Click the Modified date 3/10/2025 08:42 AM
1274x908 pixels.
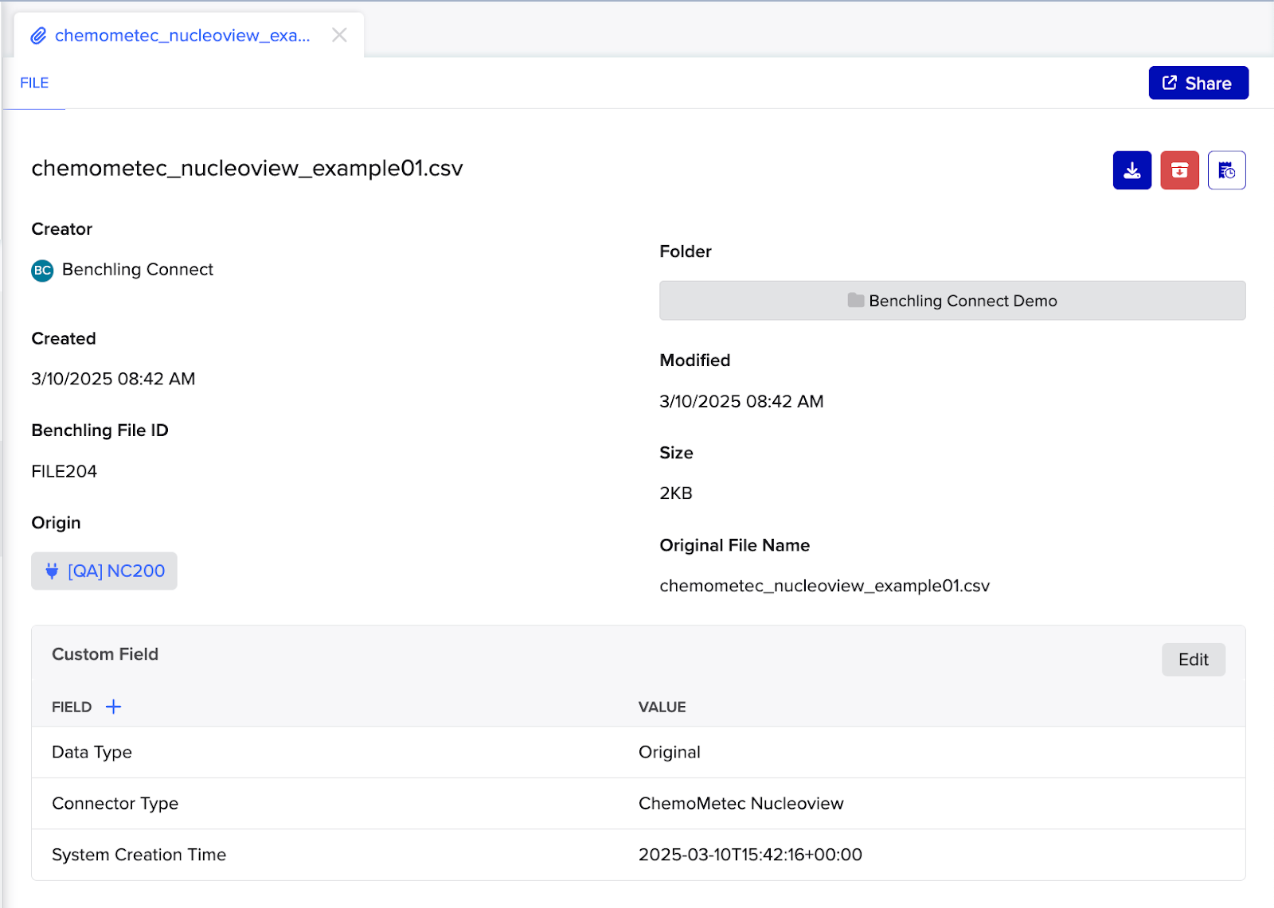coord(741,401)
